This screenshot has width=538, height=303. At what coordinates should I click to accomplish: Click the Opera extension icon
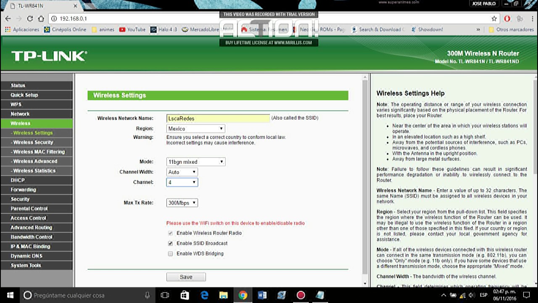(x=507, y=19)
